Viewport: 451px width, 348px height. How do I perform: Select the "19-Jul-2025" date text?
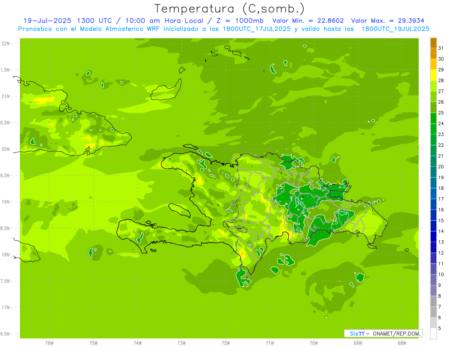[47, 21]
